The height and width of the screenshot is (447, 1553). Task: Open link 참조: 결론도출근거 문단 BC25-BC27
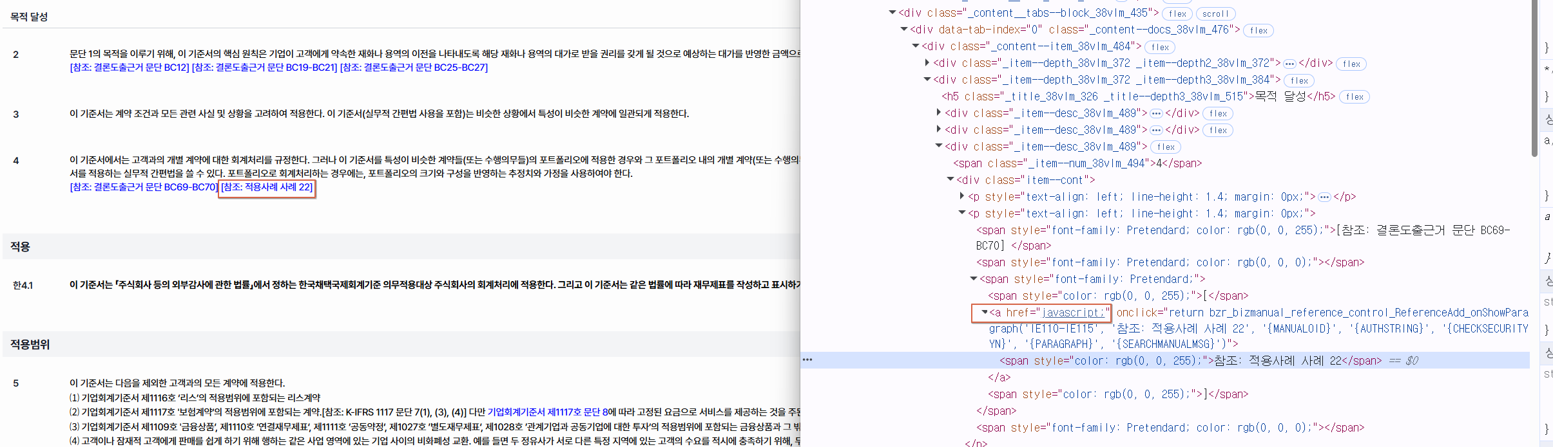414,68
